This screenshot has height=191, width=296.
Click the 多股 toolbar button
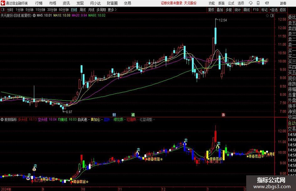(229, 10)
